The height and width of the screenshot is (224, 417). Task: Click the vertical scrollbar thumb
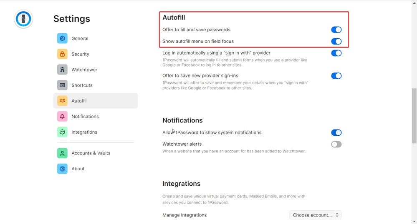(414, 116)
